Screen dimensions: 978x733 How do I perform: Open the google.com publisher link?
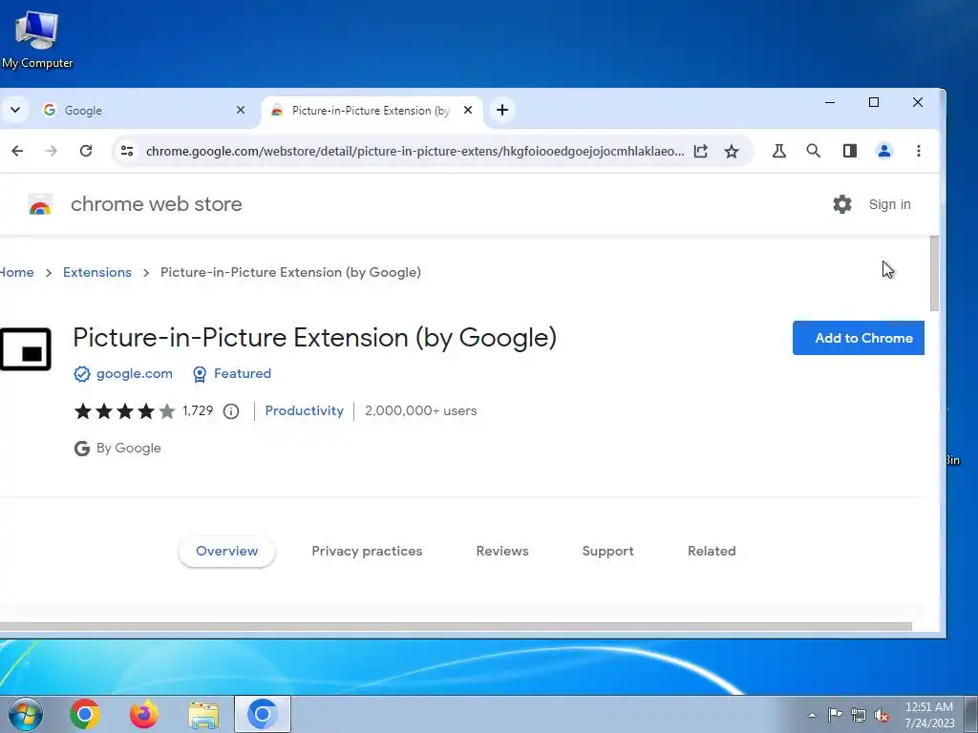pyautogui.click(x=134, y=374)
